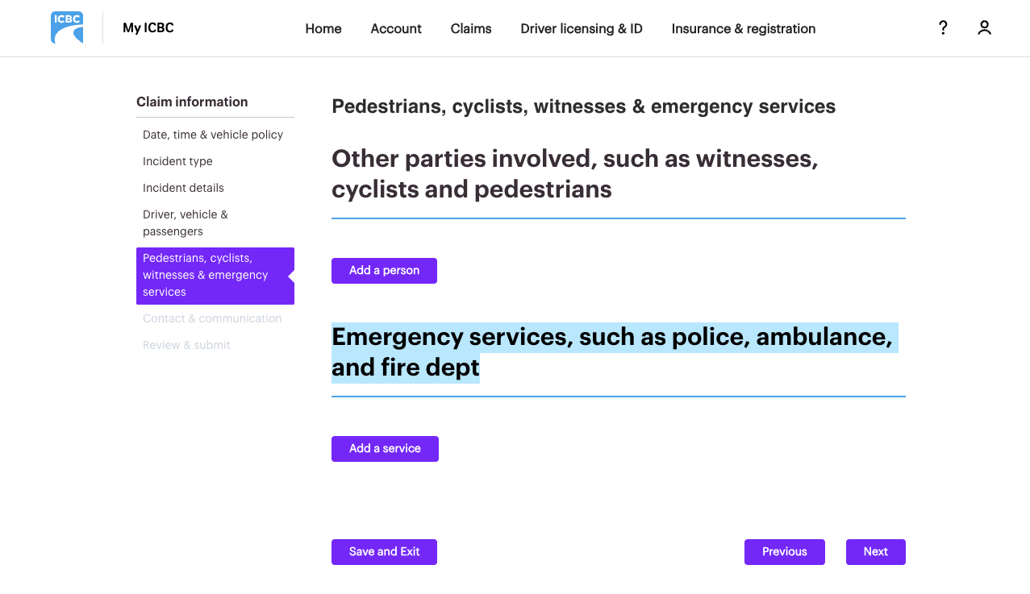Image resolution: width=1030 pixels, height=594 pixels.
Task: Click the highlighted Emergency services heading
Action: click(611, 352)
